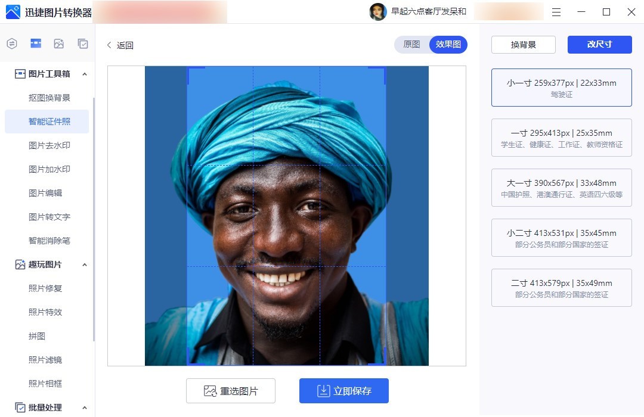The height and width of the screenshot is (417, 644).
Task: Open the photo effects module icon
Action: [57, 43]
